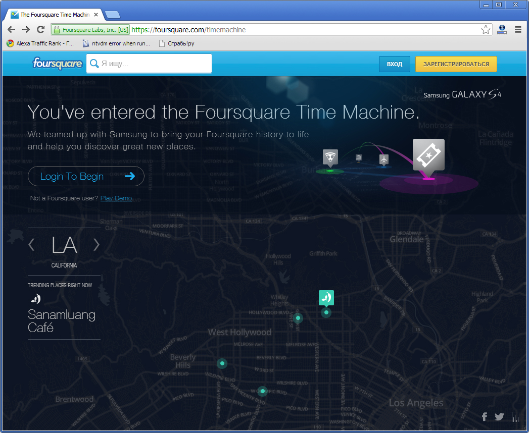Bookmark this page with the star icon
The height and width of the screenshot is (433, 529).
click(x=486, y=30)
